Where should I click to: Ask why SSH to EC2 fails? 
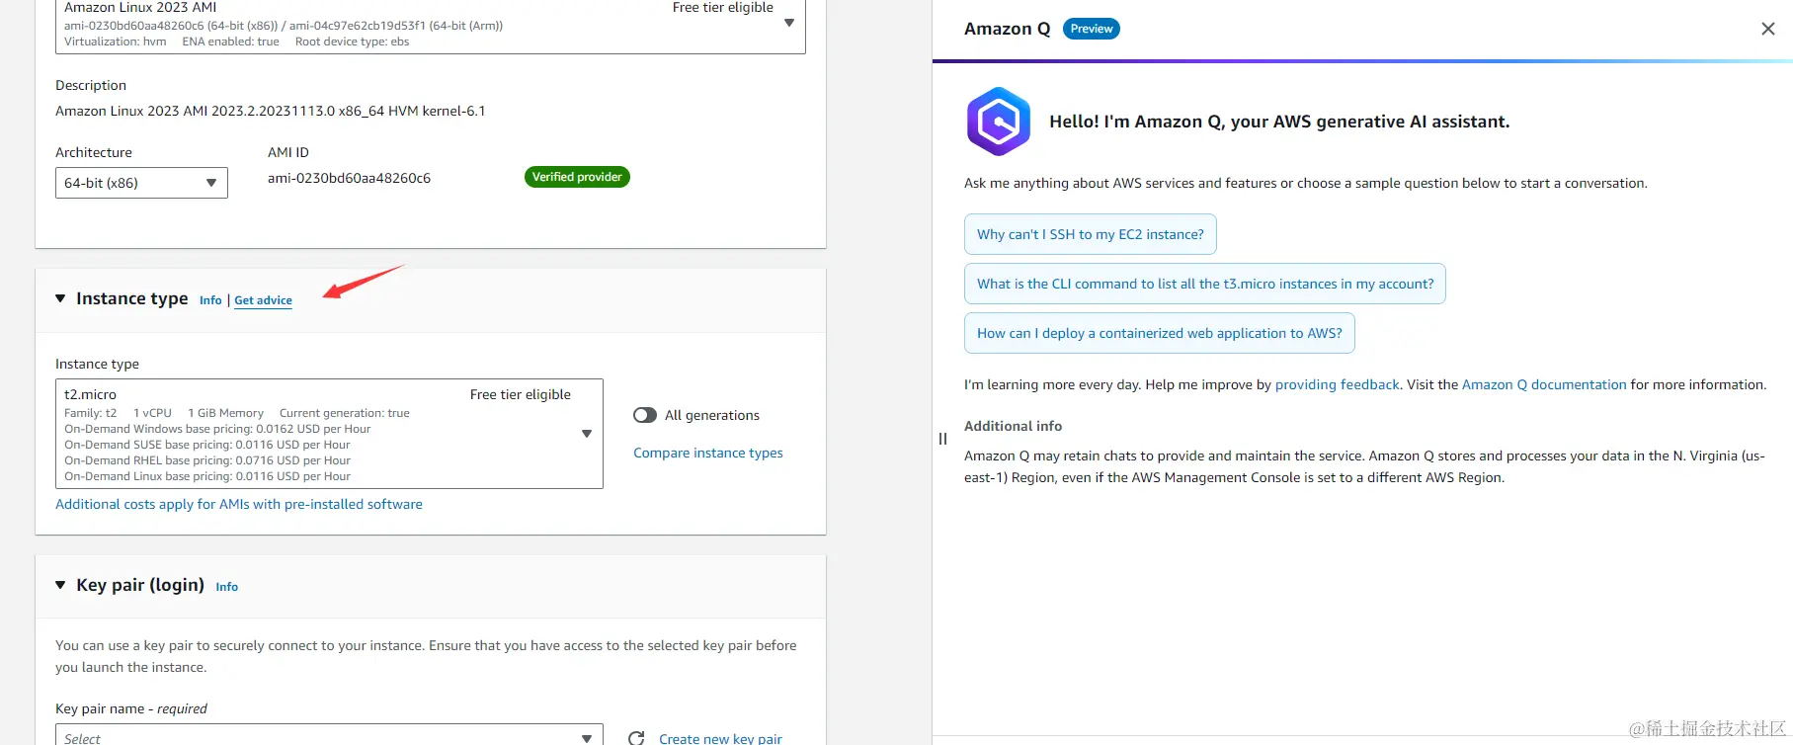pyautogui.click(x=1091, y=234)
